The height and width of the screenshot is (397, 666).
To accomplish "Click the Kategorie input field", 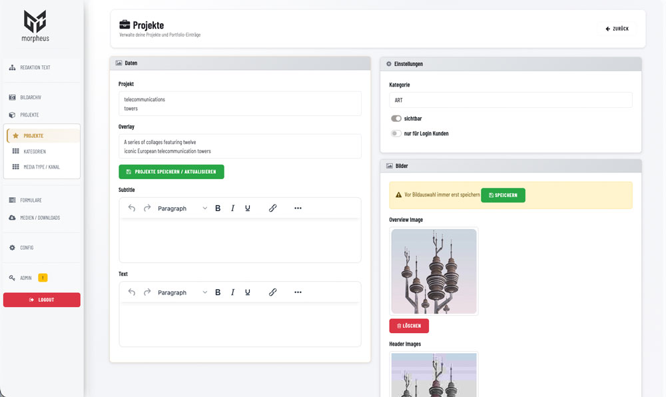I will (510, 100).
